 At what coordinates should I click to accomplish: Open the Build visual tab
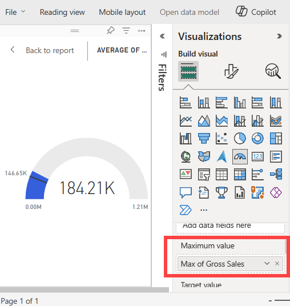[188, 71]
